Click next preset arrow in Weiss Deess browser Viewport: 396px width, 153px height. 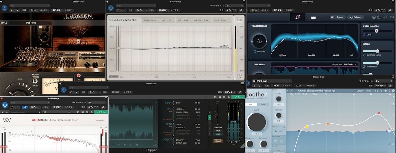(7, 112)
